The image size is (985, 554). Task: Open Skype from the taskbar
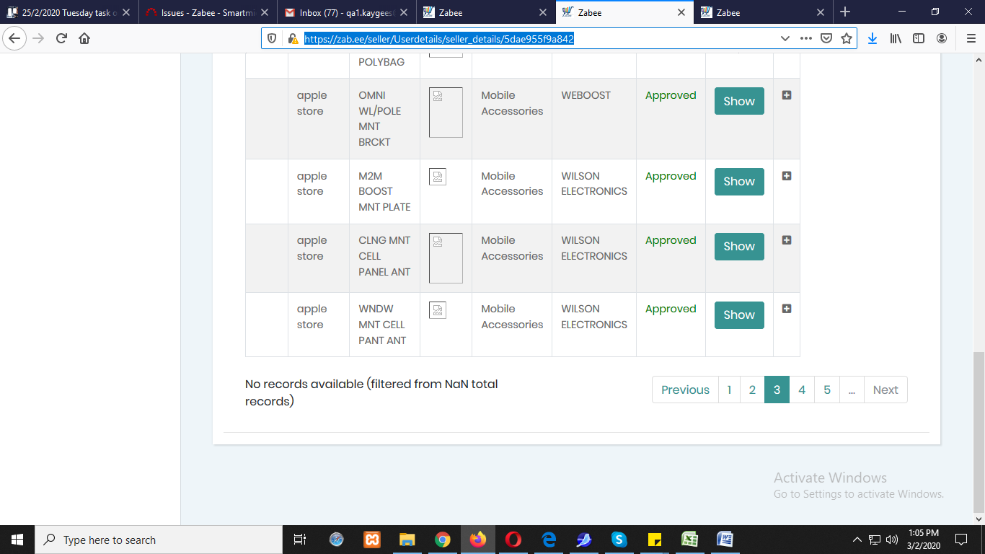tap(619, 540)
